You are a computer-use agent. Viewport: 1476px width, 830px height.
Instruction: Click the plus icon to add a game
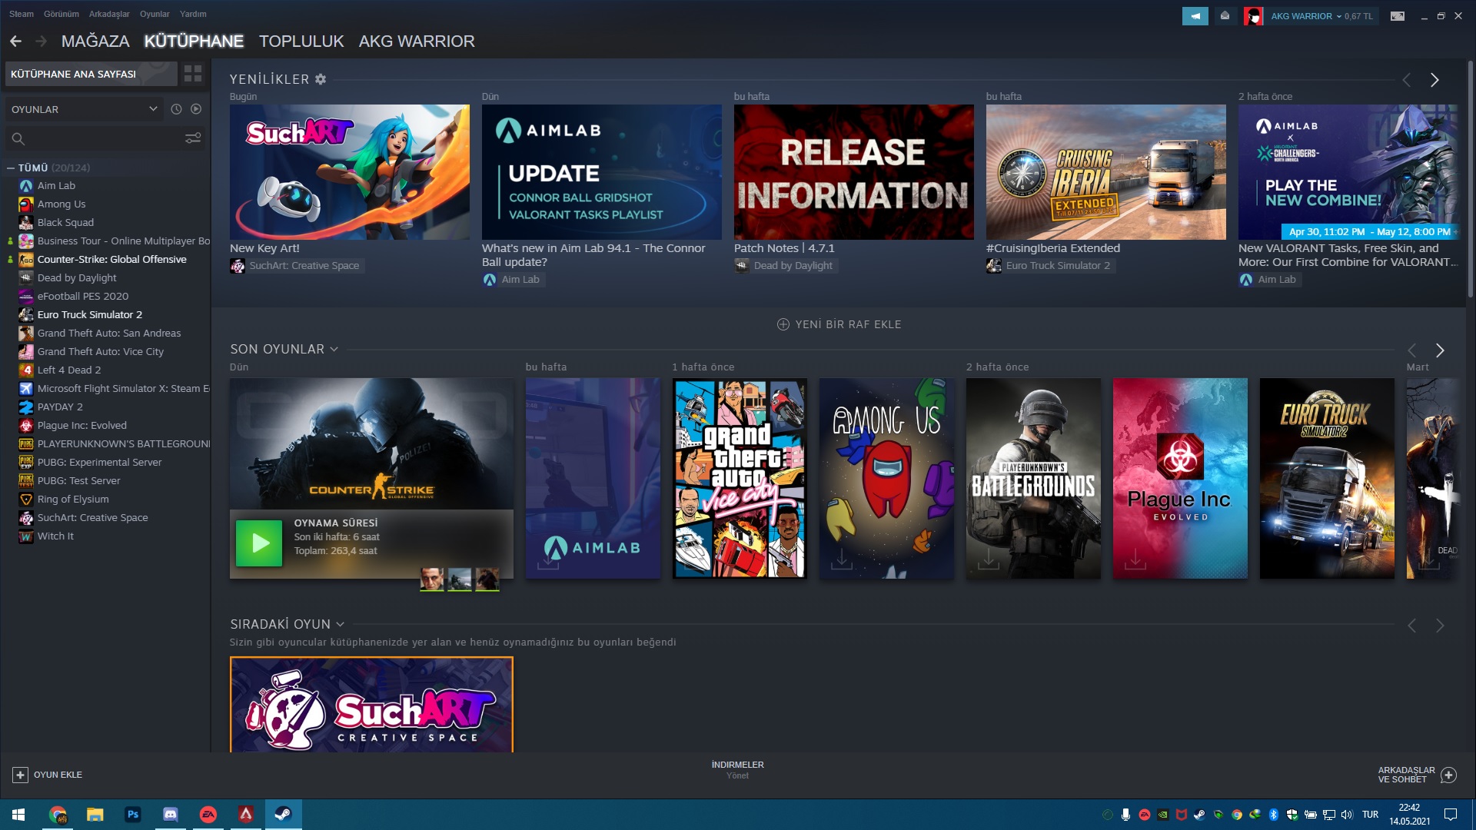click(x=21, y=775)
